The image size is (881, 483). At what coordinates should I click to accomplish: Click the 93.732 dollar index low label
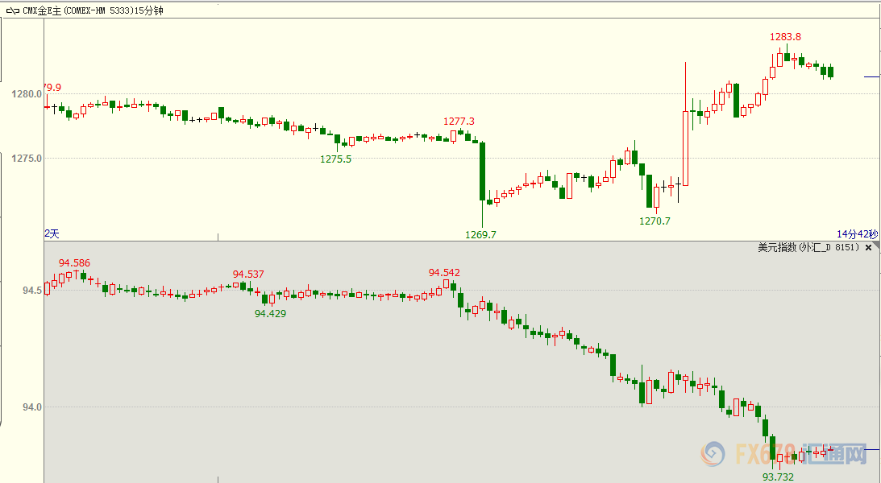click(x=778, y=477)
